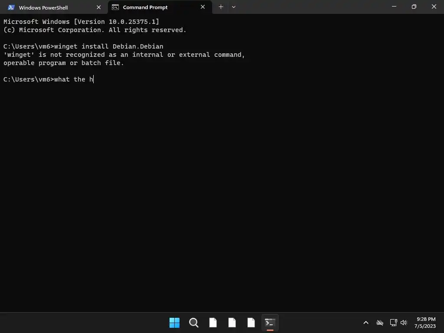Screen dimensions: 444x333
Task: Switch to the Windows PowerShell tab
Action: pyautogui.click(x=54, y=7)
